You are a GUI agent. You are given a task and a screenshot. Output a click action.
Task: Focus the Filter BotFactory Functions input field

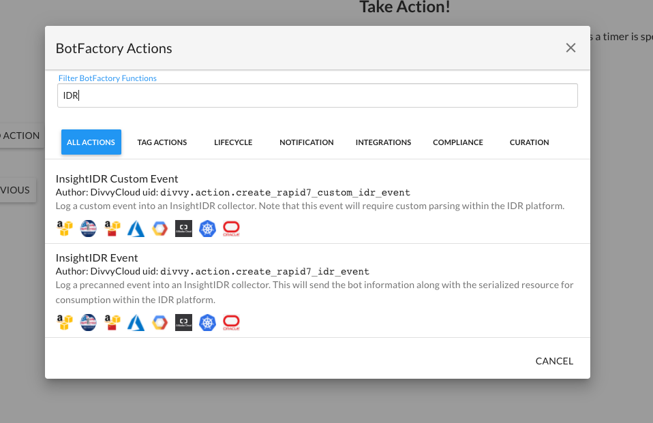(318, 95)
